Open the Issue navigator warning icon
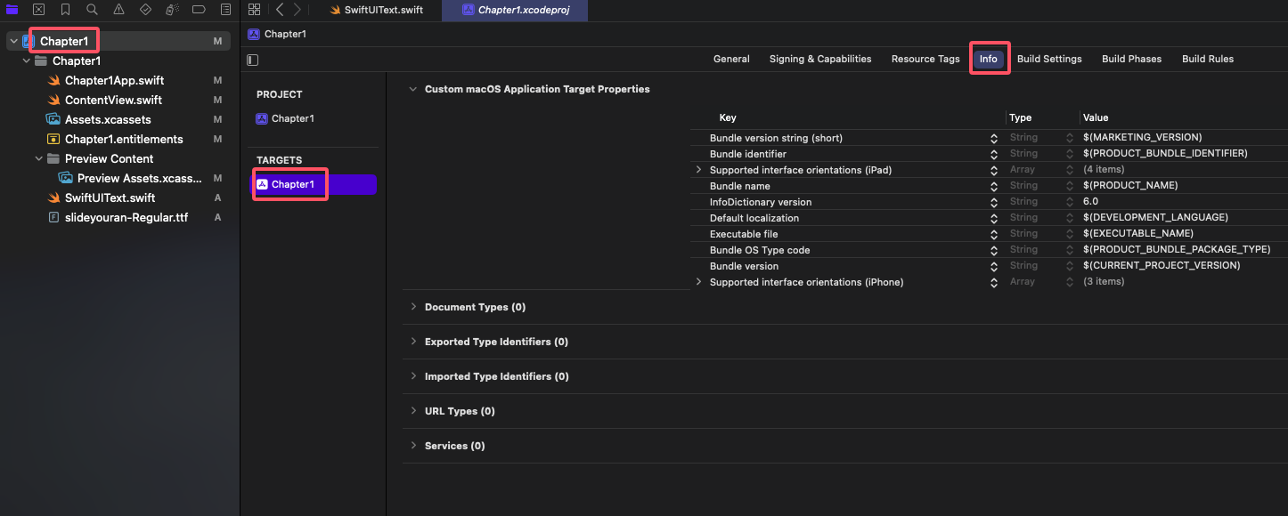 (x=119, y=10)
